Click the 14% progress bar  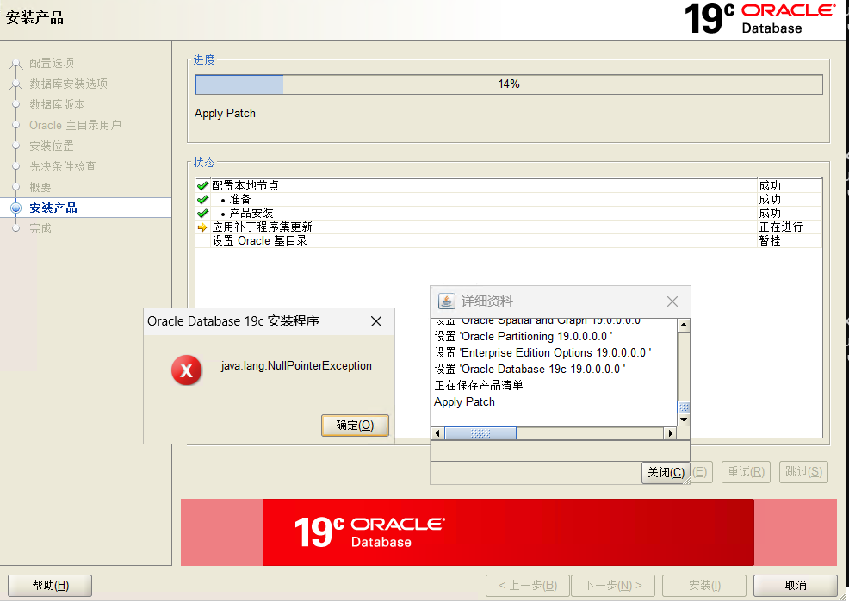508,84
